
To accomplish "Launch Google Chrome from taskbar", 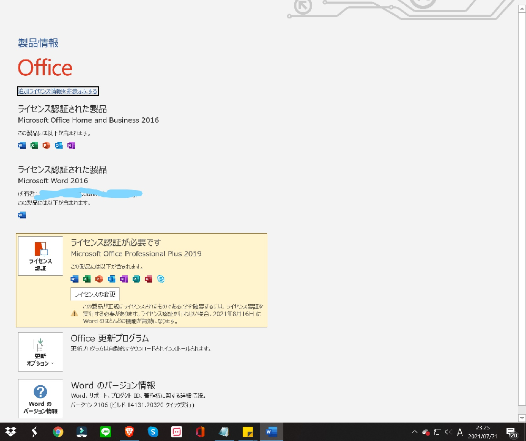I will [58, 432].
